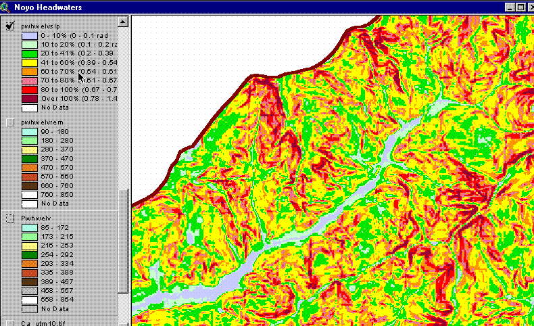Click the 0 - 10% slope color swatch
534x326 pixels.
(30, 36)
